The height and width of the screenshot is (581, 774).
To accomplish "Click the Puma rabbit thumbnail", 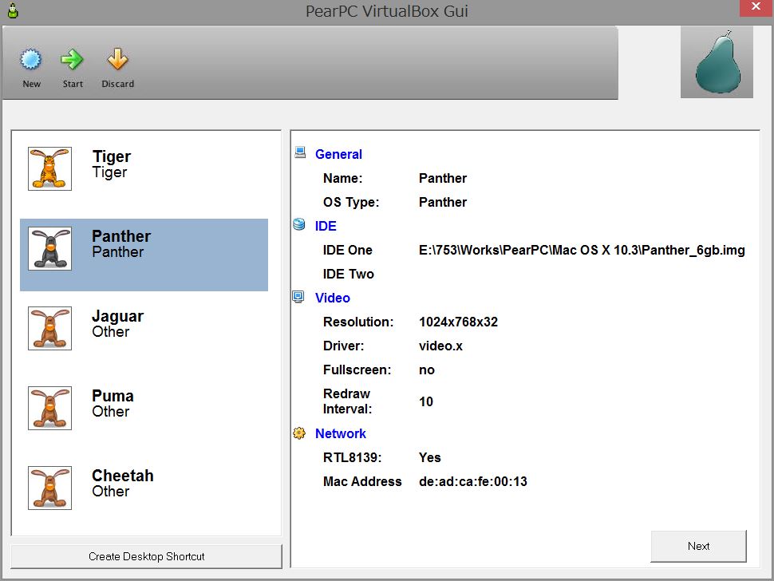I will click(x=49, y=409).
